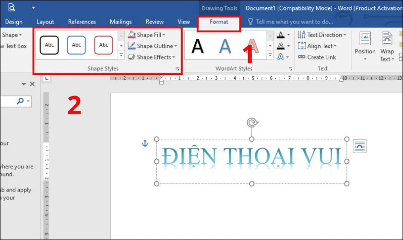The image size is (403, 240).
Task: Click the first line indent marker on ruler
Action: click(x=161, y=77)
